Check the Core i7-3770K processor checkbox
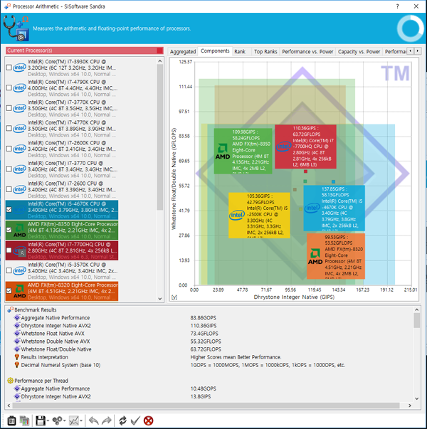 9,108
